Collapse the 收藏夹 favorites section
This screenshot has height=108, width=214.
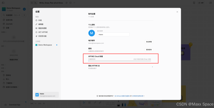[x=4, y=32]
